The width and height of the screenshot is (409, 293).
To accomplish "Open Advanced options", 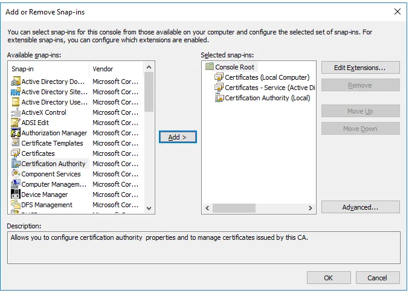I will 360,207.
